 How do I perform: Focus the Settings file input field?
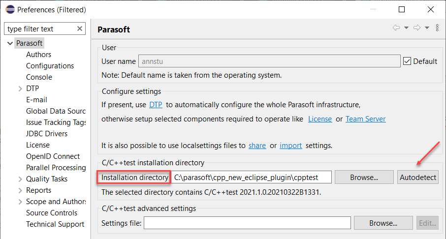click(x=247, y=223)
